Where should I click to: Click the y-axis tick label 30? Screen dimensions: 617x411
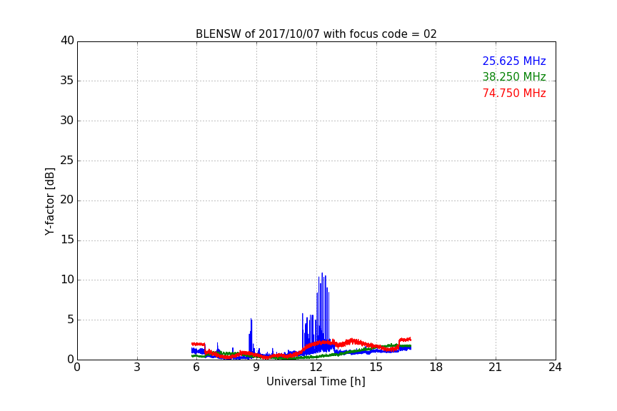67,121
